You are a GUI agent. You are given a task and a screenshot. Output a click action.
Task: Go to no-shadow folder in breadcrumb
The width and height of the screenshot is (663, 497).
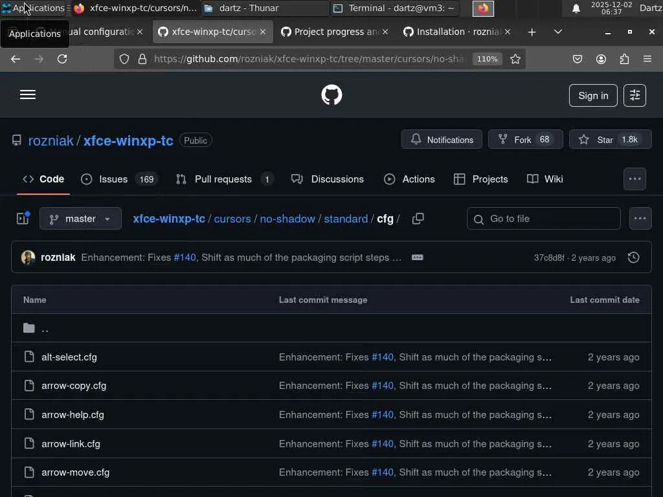pos(287,219)
